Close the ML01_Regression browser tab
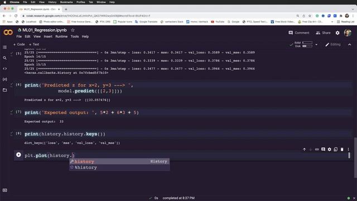The width and height of the screenshot is (357, 201). (x=59, y=9)
